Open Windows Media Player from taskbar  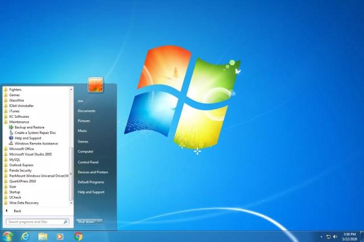click(x=60, y=236)
